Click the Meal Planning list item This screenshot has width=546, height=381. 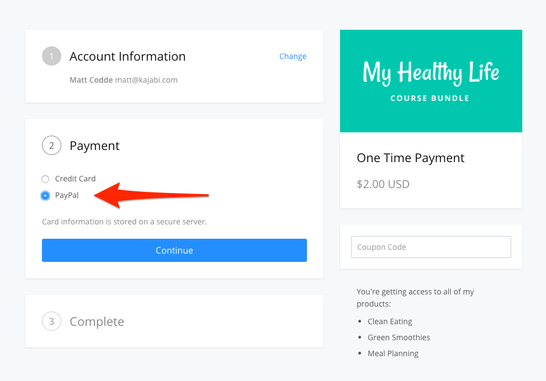click(x=393, y=353)
